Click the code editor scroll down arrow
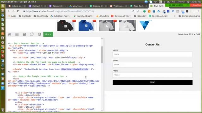This screenshot has width=202, height=113. click(x=102, y=110)
